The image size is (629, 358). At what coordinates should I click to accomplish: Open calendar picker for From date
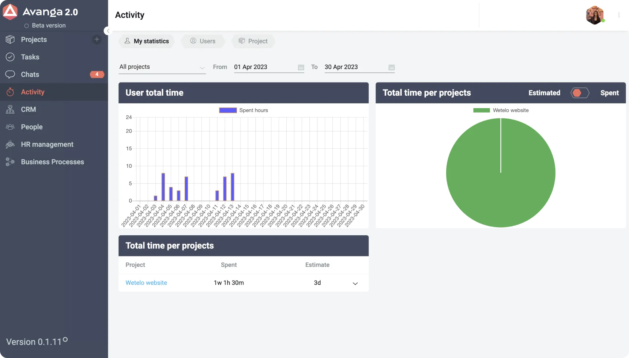click(301, 67)
